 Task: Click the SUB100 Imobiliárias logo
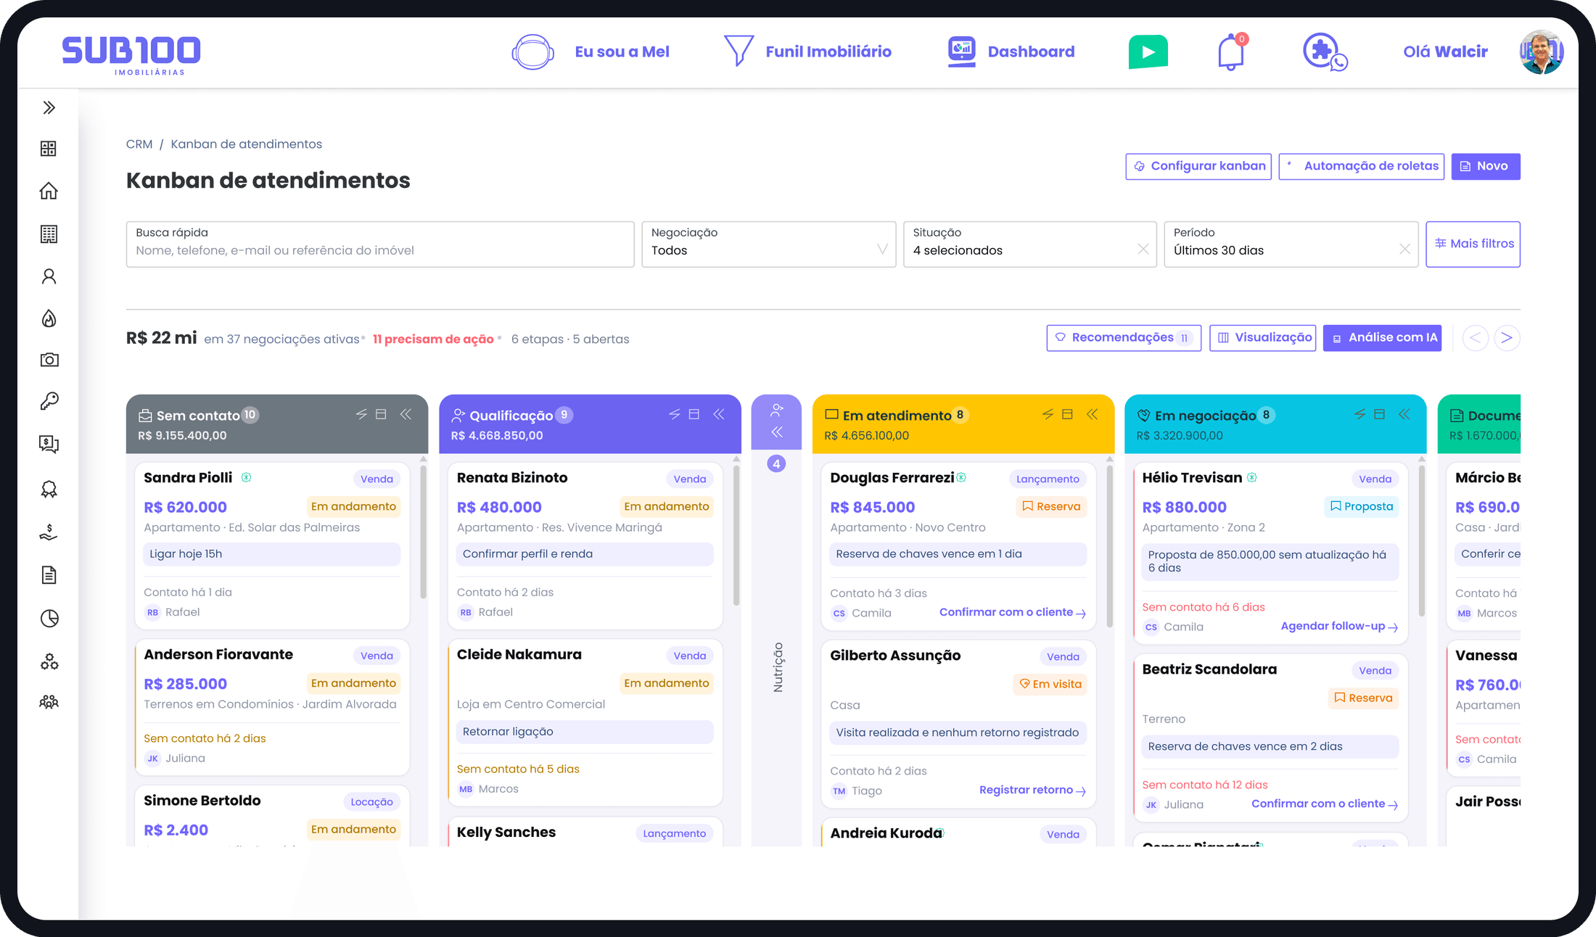[x=131, y=54]
